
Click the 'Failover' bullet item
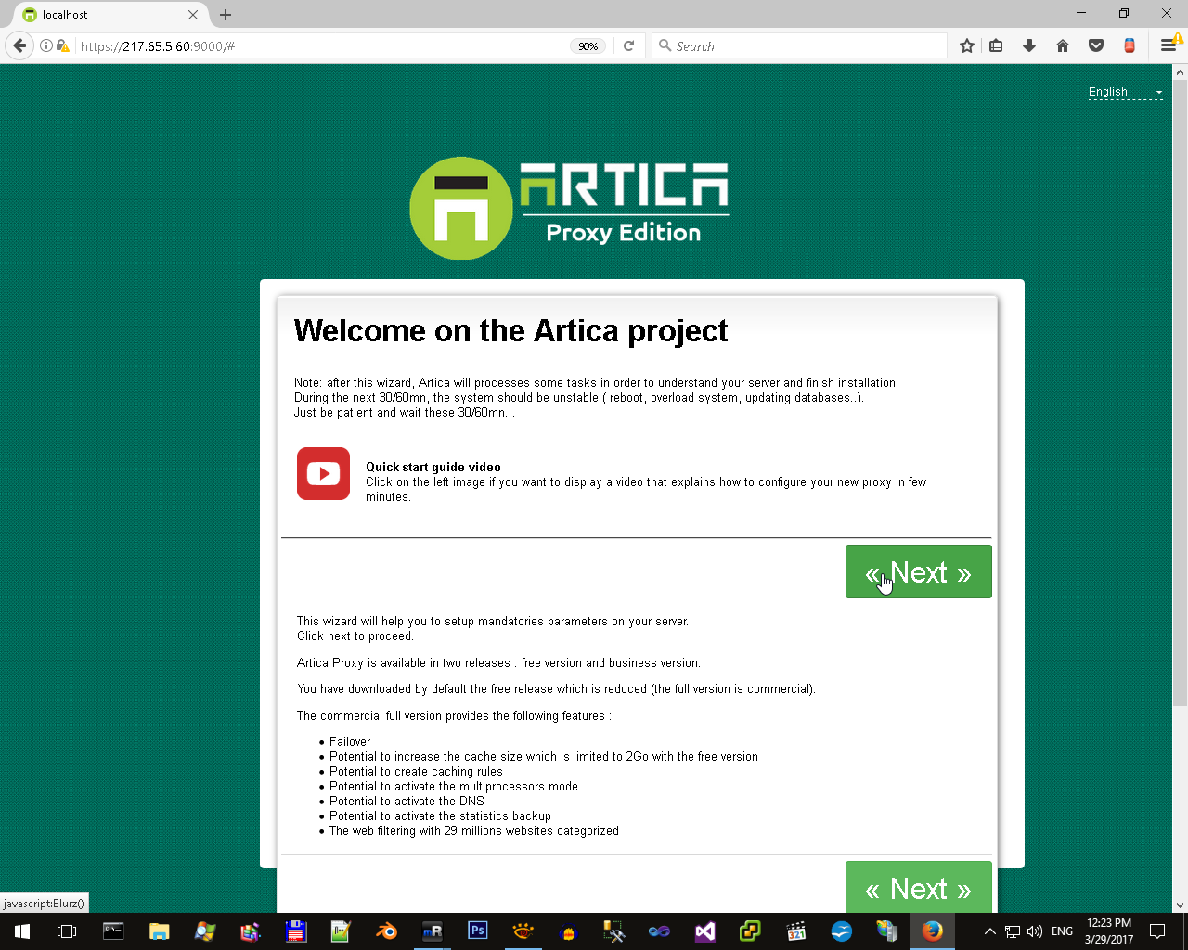click(x=350, y=741)
